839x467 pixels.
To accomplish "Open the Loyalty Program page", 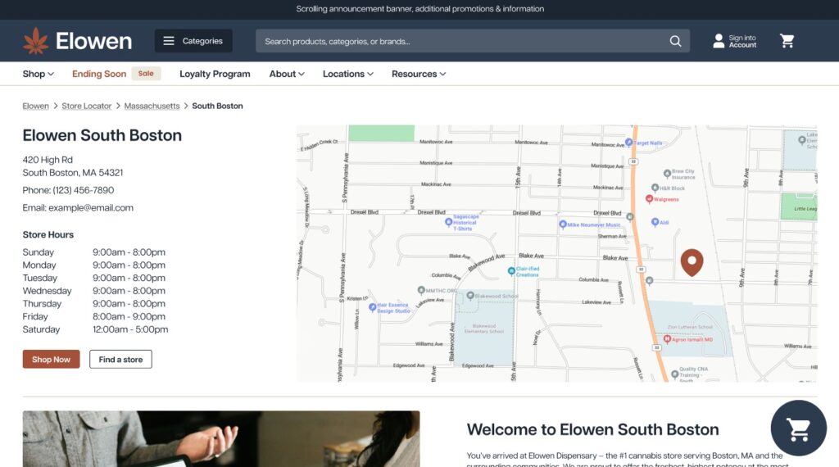I will pos(215,74).
